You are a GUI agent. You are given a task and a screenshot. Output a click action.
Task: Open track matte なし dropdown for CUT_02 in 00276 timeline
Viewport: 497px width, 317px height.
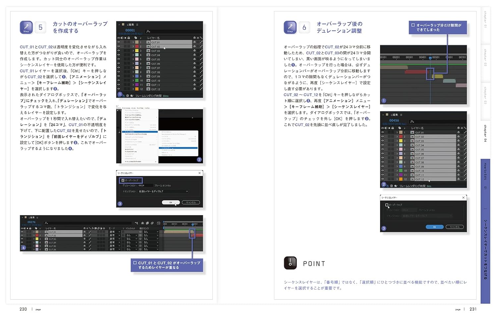pyautogui.click(x=132, y=235)
